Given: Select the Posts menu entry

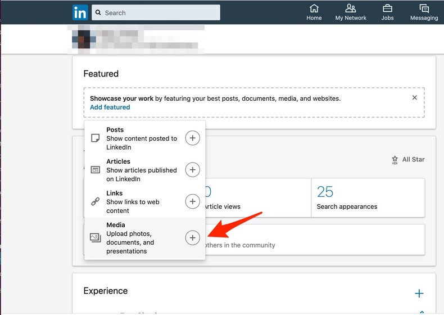Looking at the screenshot, I should point(141,138).
